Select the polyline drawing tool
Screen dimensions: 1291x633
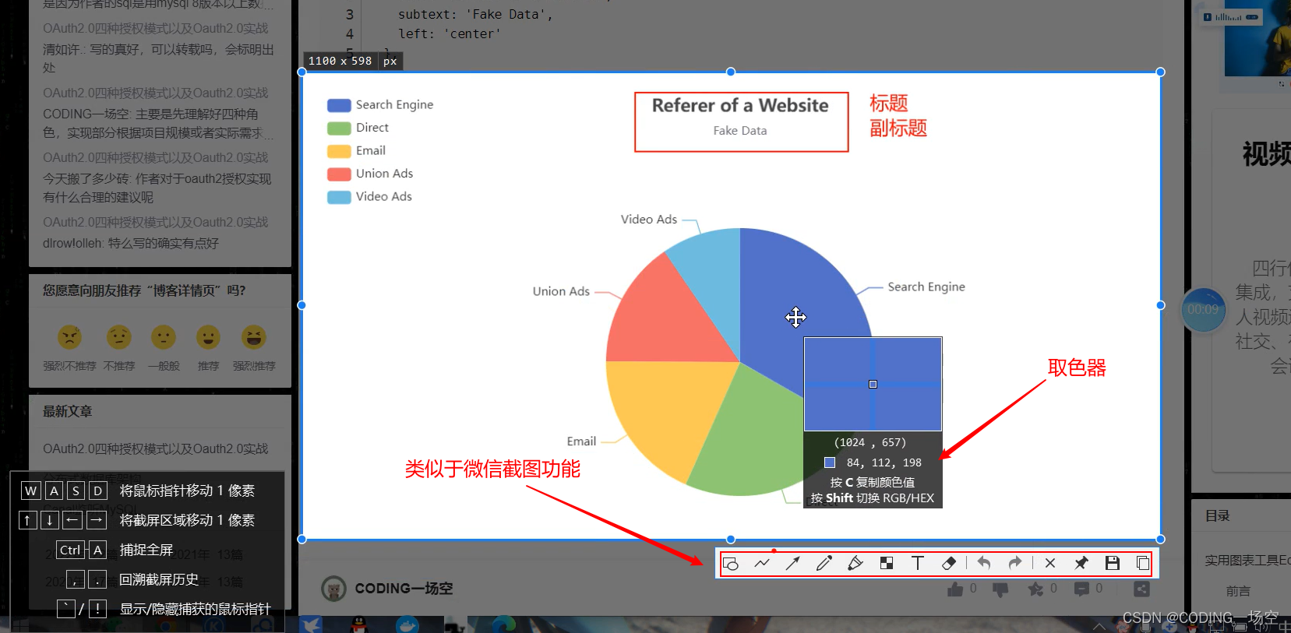pos(762,564)
